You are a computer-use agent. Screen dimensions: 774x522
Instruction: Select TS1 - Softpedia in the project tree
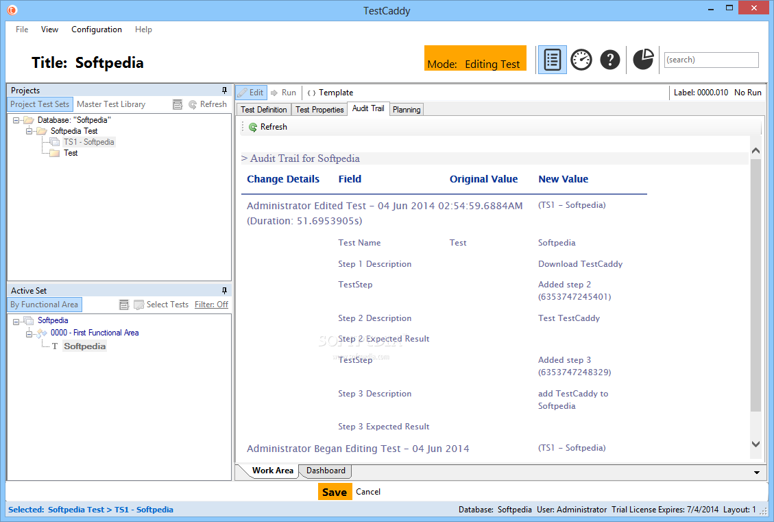(89, 142)
